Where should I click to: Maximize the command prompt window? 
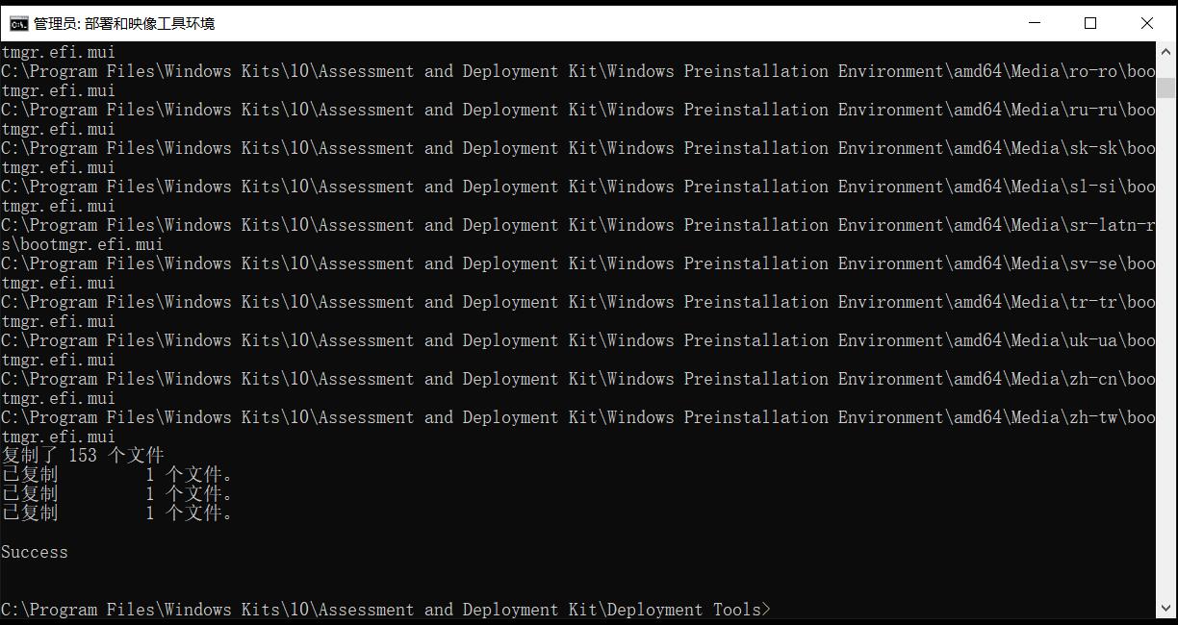(x=1090, y=23)
